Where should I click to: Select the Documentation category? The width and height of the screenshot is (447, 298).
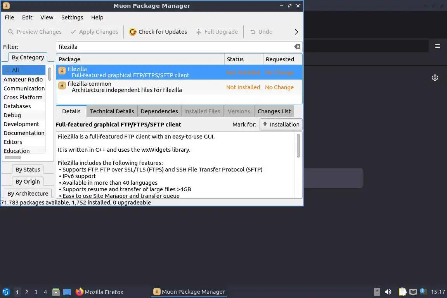point(24,133)
